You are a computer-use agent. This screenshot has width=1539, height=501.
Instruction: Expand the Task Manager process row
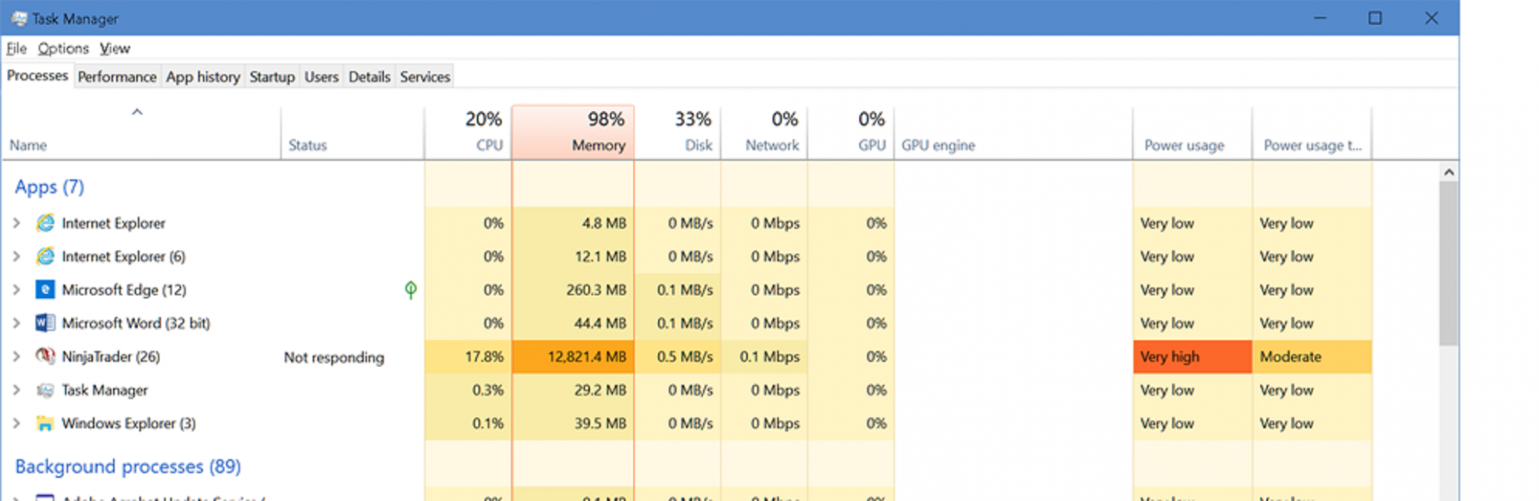[16, 390]
